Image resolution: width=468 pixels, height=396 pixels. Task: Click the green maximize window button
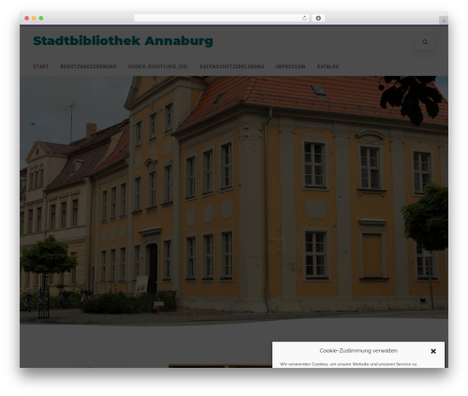click(x=41, y=19)
